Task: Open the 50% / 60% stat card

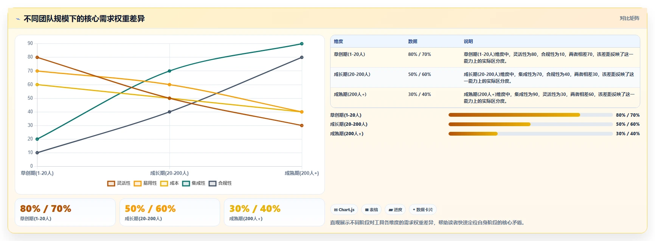Action: [170, 212]
